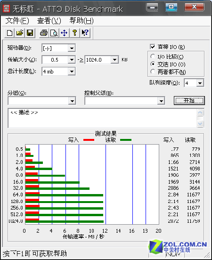Viewport: 212px width, 260px height.
Task: Click the red 写入 legend swatch
Action: (89, 140)
